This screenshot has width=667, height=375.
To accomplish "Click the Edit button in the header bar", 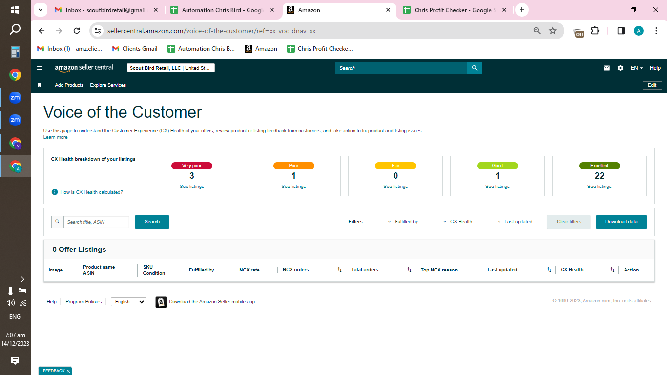I will (x=652, y=85).
